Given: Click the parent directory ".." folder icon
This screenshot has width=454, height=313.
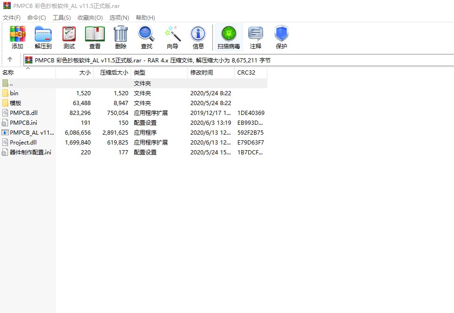Looking at the screenshot, I should [5, 83].
